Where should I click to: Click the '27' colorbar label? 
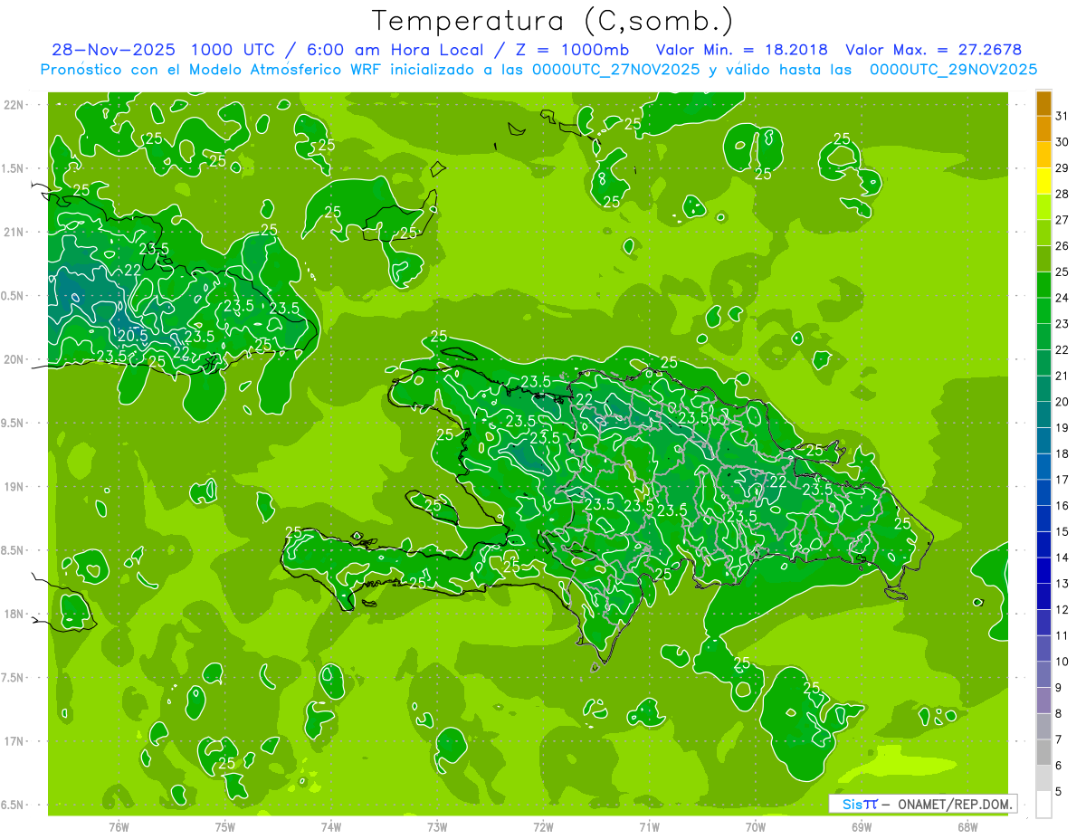(1062, 220)
